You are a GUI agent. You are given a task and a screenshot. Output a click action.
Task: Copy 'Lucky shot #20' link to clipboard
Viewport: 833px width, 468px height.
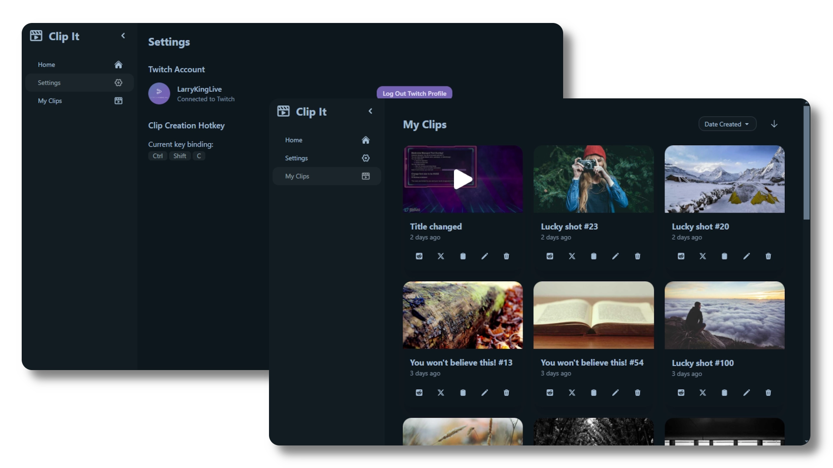pyautogui.click(x=724, y=256)
